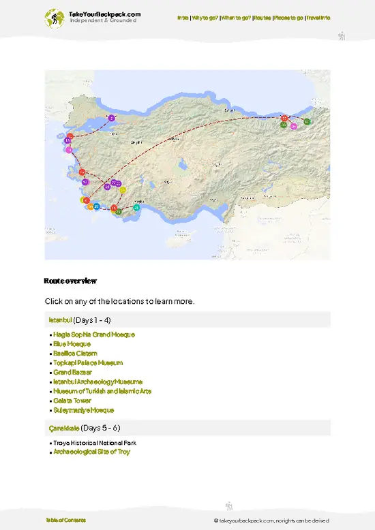
Task: Open Routes from the header navigation
Action: coord(262,18)
